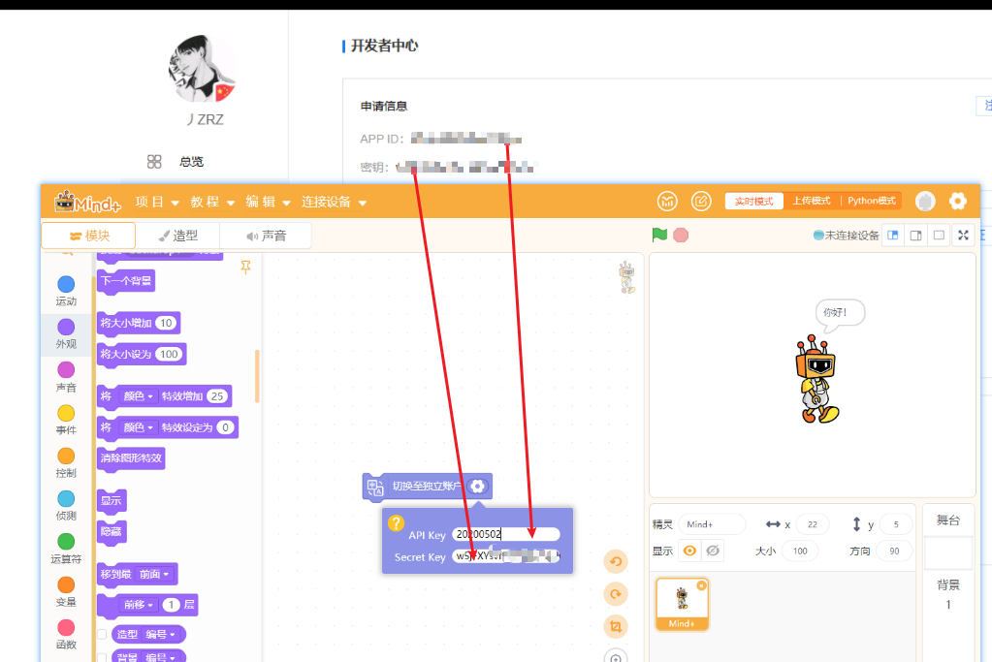Click the Mind+ logo icon
Image resolution: width=992 pixels, height=662 pixels.
87,202
